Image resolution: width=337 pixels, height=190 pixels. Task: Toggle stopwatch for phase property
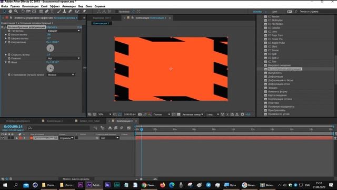coord(9,62)
